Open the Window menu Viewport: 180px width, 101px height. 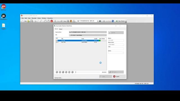pos(44,18)
